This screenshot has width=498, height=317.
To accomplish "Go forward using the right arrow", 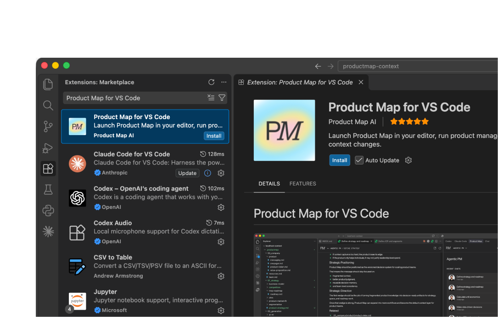I will click(x=330, y=66).
